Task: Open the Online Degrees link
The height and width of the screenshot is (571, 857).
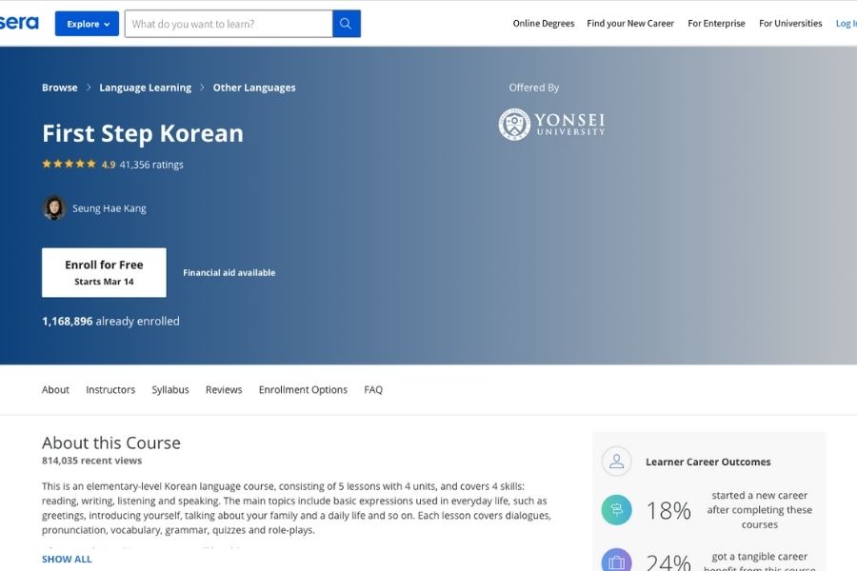Action: (x=544, y=24)
